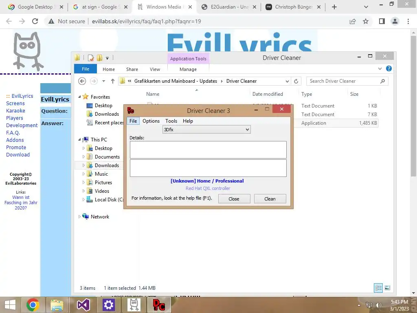The image size is (417, 313).
Task: Click Driver Cleaner 3 title icon
Action: coord(131,110)
